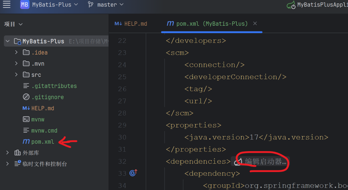Click the MyBatis-Plus root module folder icon
The image size is (348, 190).
pos(17,41)
